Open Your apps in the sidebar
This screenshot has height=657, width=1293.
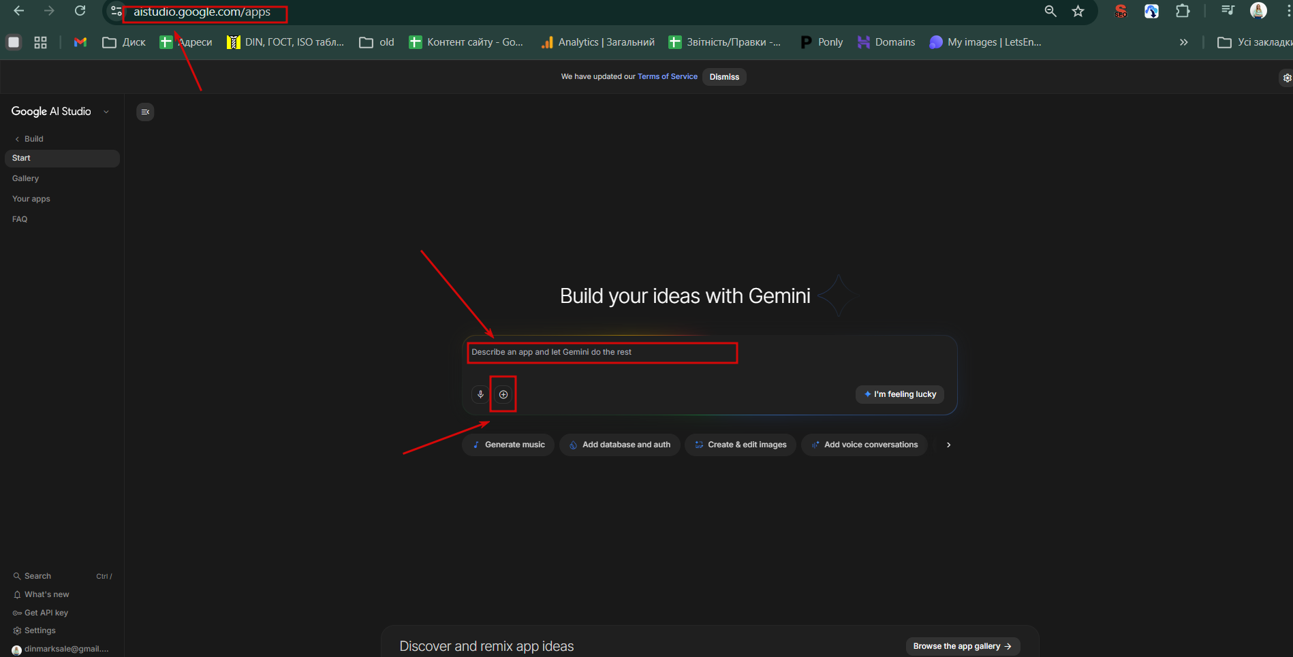62,199
